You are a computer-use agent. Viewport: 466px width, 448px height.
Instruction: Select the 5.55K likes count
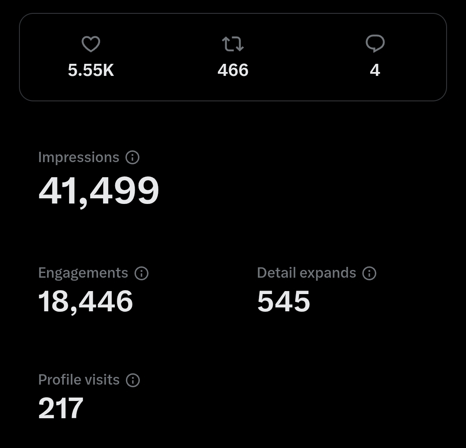(91, 70)
